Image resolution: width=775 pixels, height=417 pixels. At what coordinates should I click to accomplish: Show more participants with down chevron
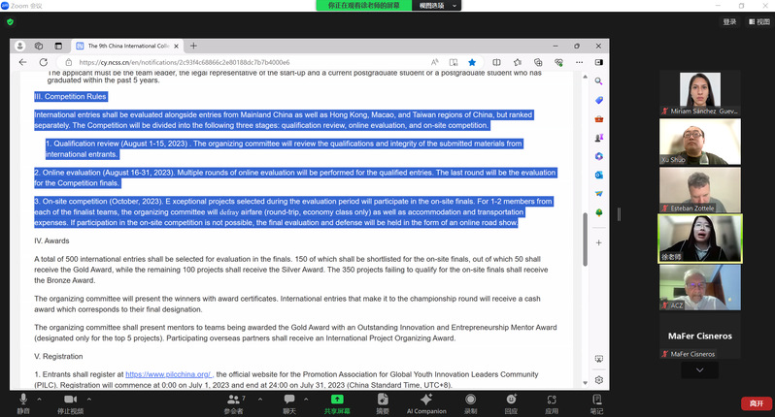pyautogui.click(x=700, y=370)
